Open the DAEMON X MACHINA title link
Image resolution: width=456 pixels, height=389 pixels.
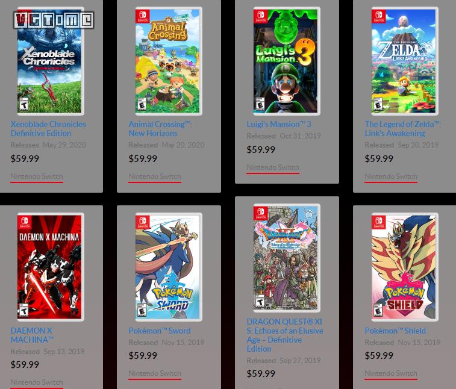coord(32,335)
